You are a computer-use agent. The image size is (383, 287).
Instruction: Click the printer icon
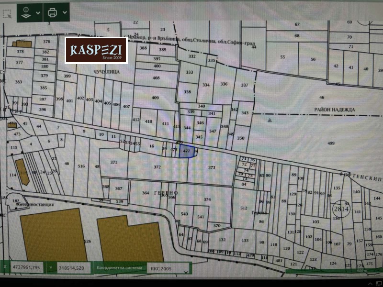(52, 12)
